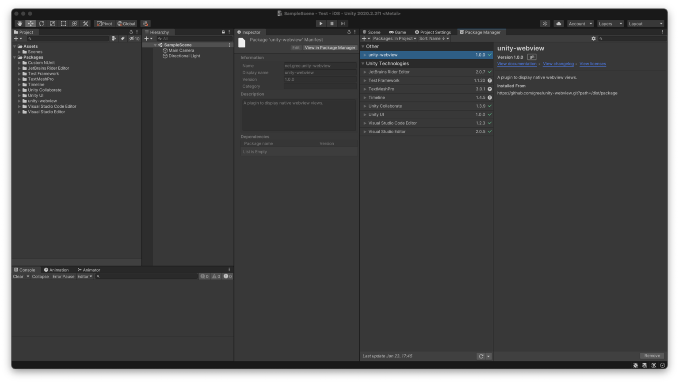Select the Hand tool in the toolbar
This screenshot has height=383, width=679.
[x=19, y=23]
